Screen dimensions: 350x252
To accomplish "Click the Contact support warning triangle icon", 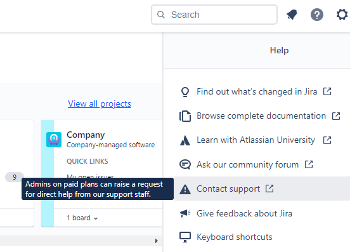I will (185, 189).
